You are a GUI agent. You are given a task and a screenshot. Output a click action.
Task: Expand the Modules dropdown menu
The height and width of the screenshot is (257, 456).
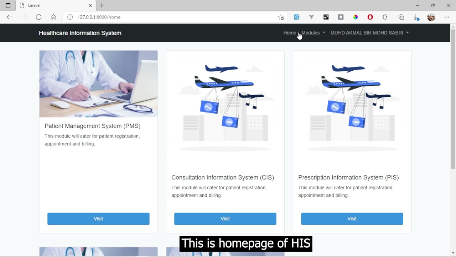(x=313, y=33)
